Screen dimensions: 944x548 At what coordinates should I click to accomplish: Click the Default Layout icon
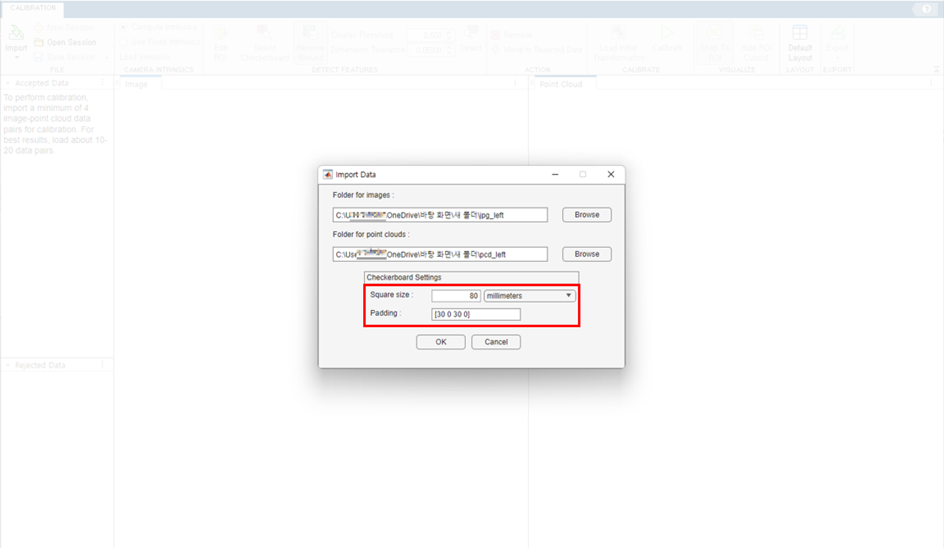point(800,33)
